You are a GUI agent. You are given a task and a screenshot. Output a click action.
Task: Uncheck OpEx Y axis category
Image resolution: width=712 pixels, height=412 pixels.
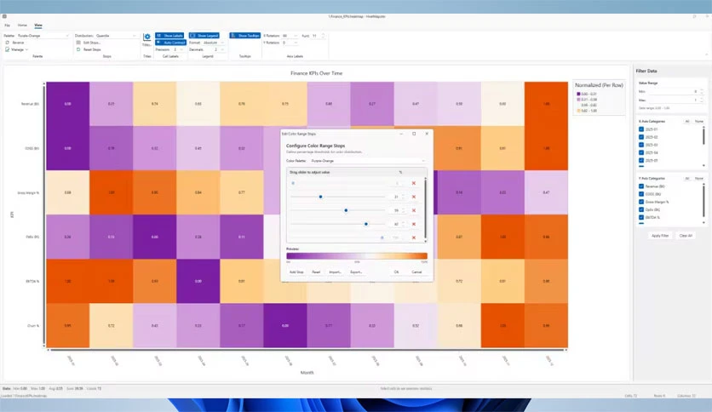pos(641,209)
